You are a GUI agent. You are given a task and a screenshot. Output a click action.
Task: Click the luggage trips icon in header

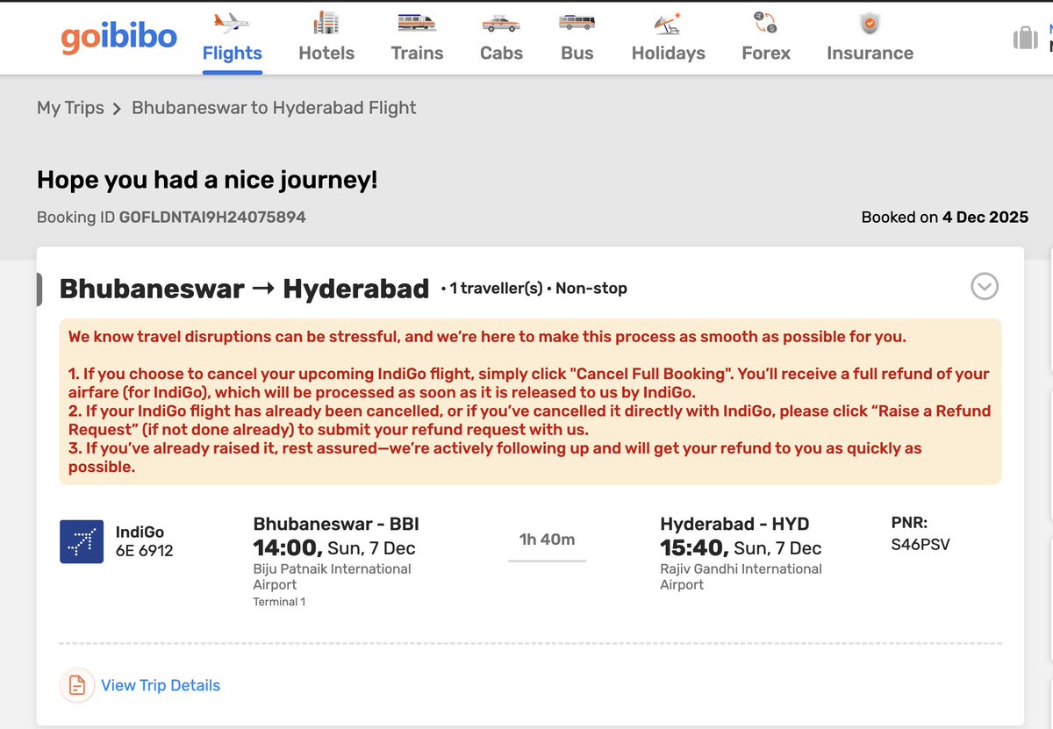pyautogui.click(x=1025, y=38)
